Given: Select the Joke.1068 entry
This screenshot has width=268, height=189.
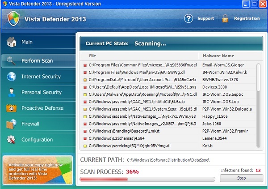Looking at the screenshot, I should point(212,124).
